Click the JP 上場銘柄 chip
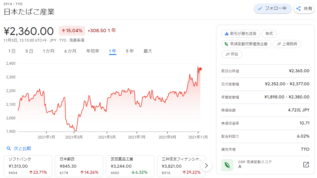317x178 pixels. click(x=287, y=44)
